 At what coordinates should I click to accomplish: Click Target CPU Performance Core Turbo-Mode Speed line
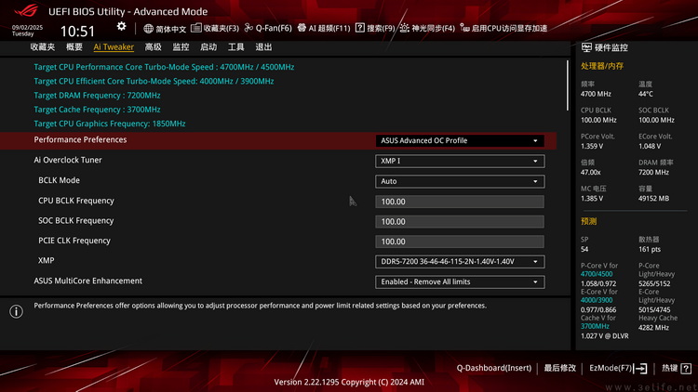coord(164,67)
